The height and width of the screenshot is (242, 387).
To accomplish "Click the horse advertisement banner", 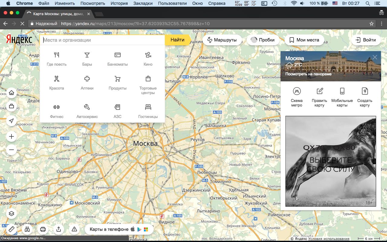I will pos(331,161).
